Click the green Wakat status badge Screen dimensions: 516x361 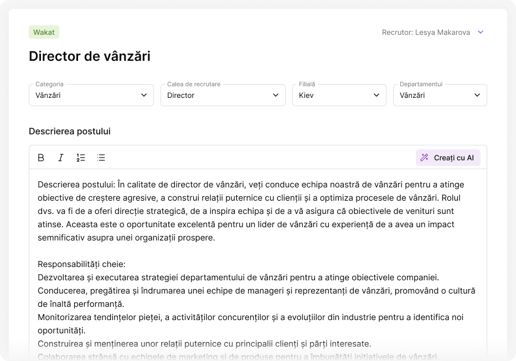tap(44, 32)
